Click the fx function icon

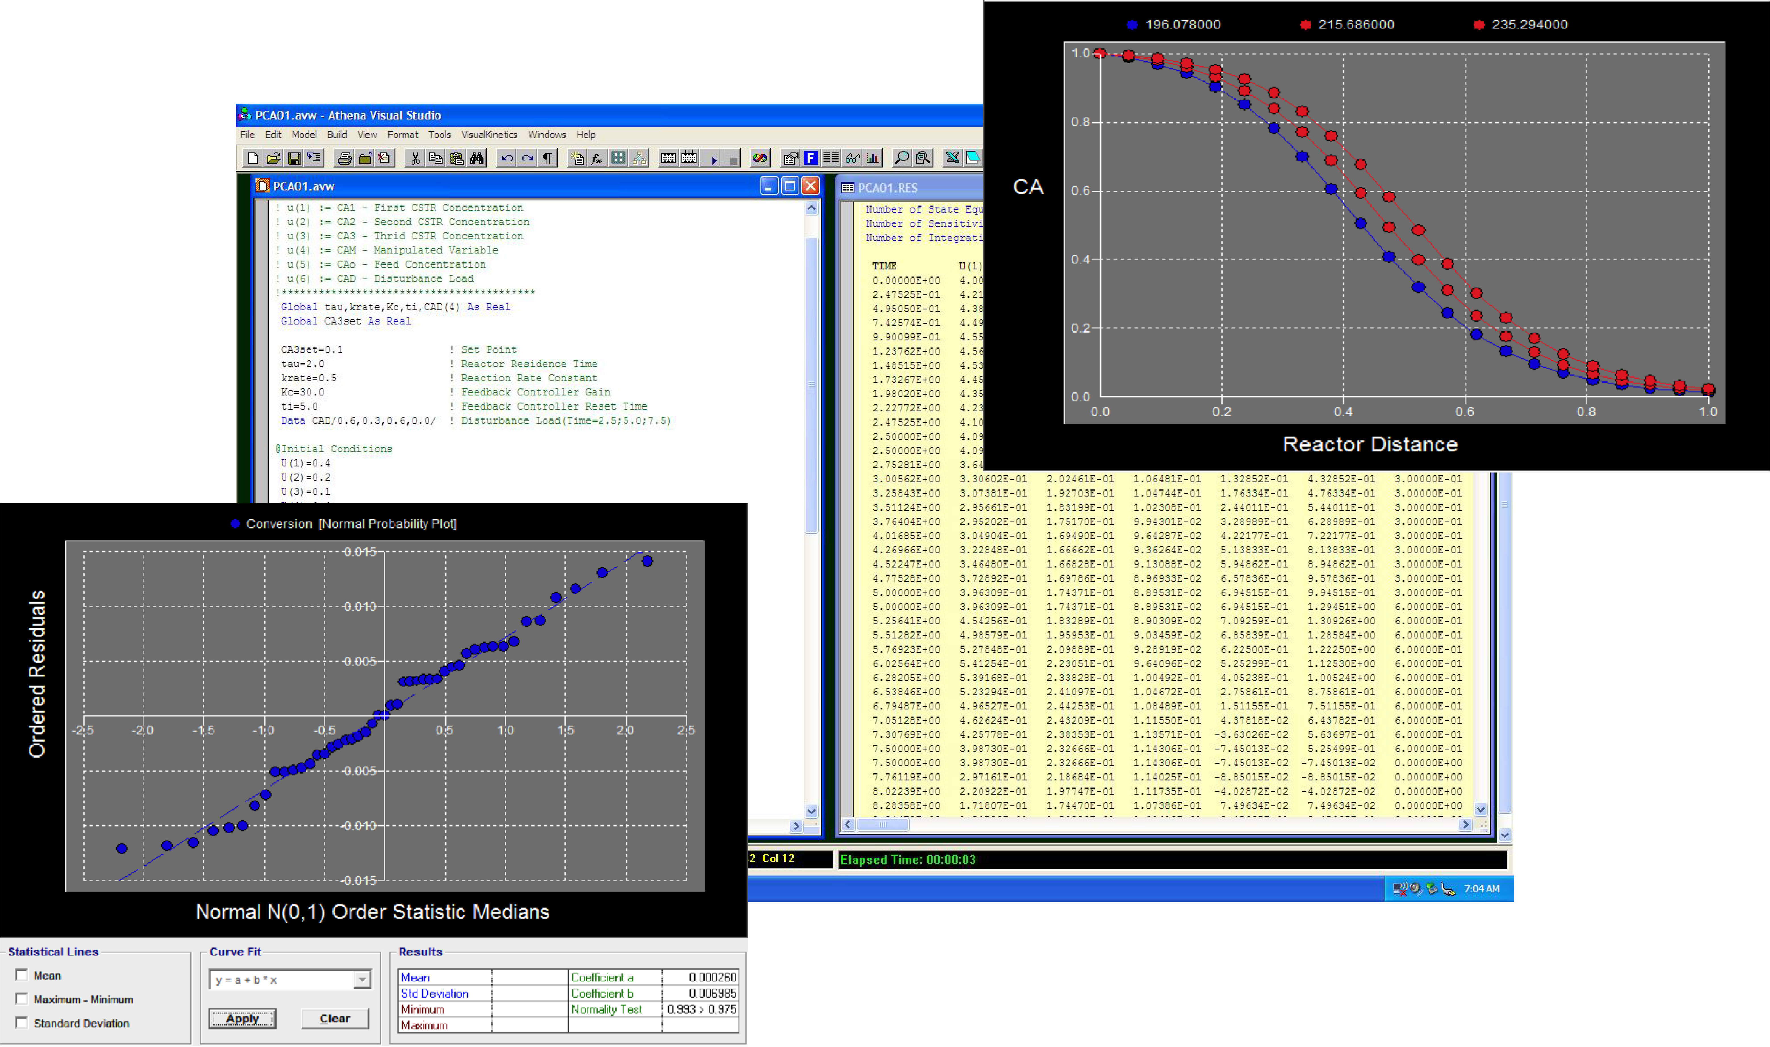point(597,158)
